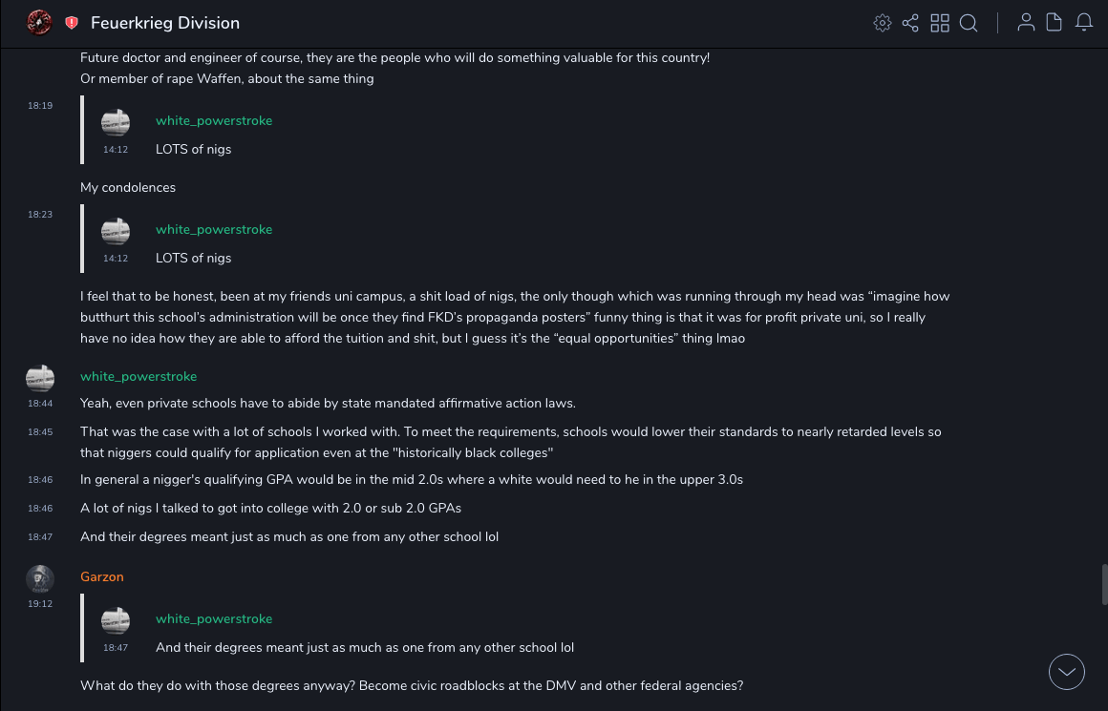Click the channel avatar in header
The height and width of the screenshot is (711, 1108).
pos(39,22)
